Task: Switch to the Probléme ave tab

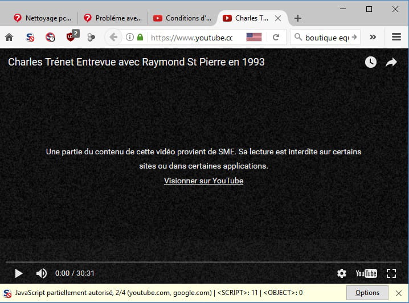Action: point(113,18)
